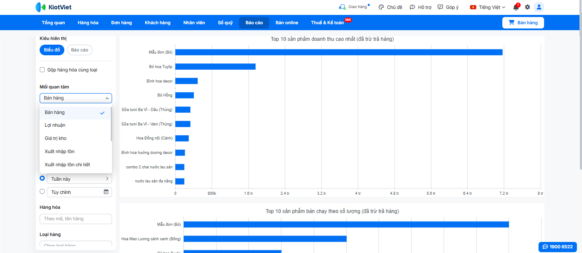Choose Lợi nhuận from the dropdown list
Image resolution: width=582 pixels, height=253 pixels.
(55, 125)
